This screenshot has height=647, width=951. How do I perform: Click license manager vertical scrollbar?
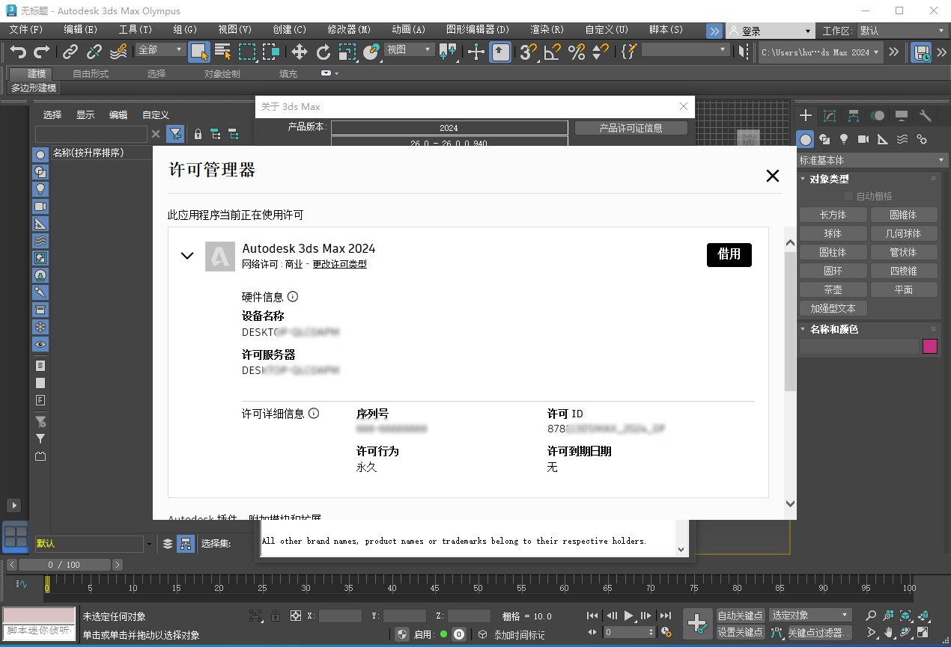(790, 320)
